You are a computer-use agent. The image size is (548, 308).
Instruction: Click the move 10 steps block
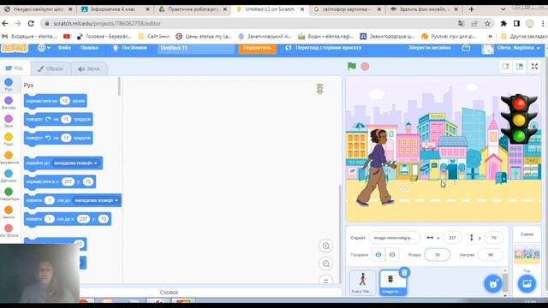coord(55,101)
